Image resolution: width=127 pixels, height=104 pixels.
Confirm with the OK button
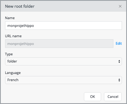(93, 97)
